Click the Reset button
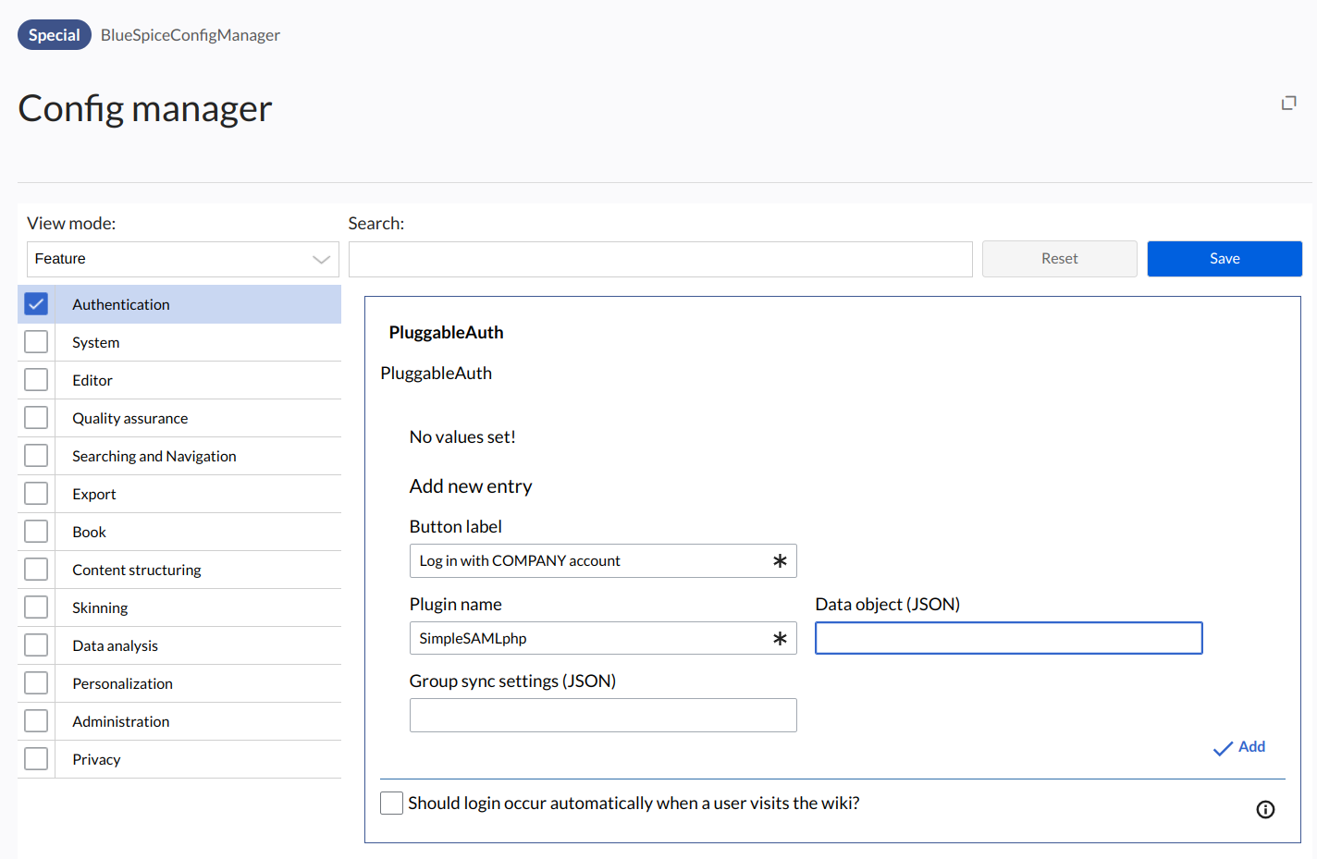 [1060, 259]
